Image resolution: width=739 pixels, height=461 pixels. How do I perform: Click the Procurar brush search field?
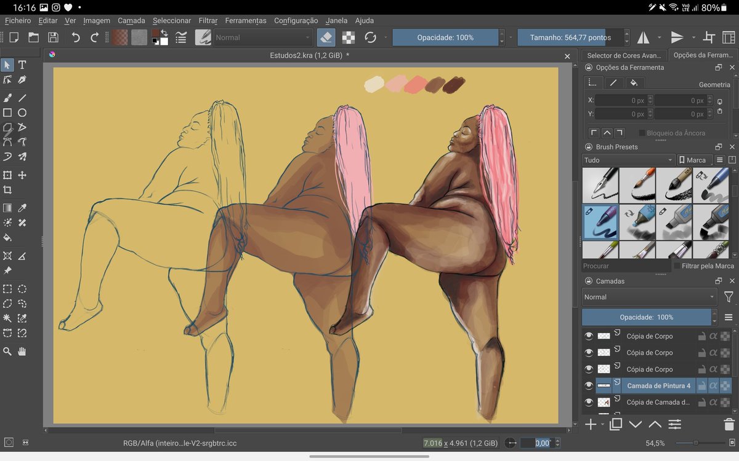625,266
